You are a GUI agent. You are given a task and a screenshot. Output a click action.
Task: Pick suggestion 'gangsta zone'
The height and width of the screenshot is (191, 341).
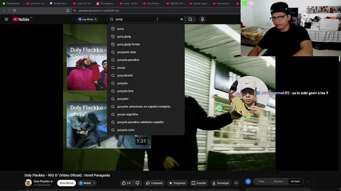tap(146, 130)
